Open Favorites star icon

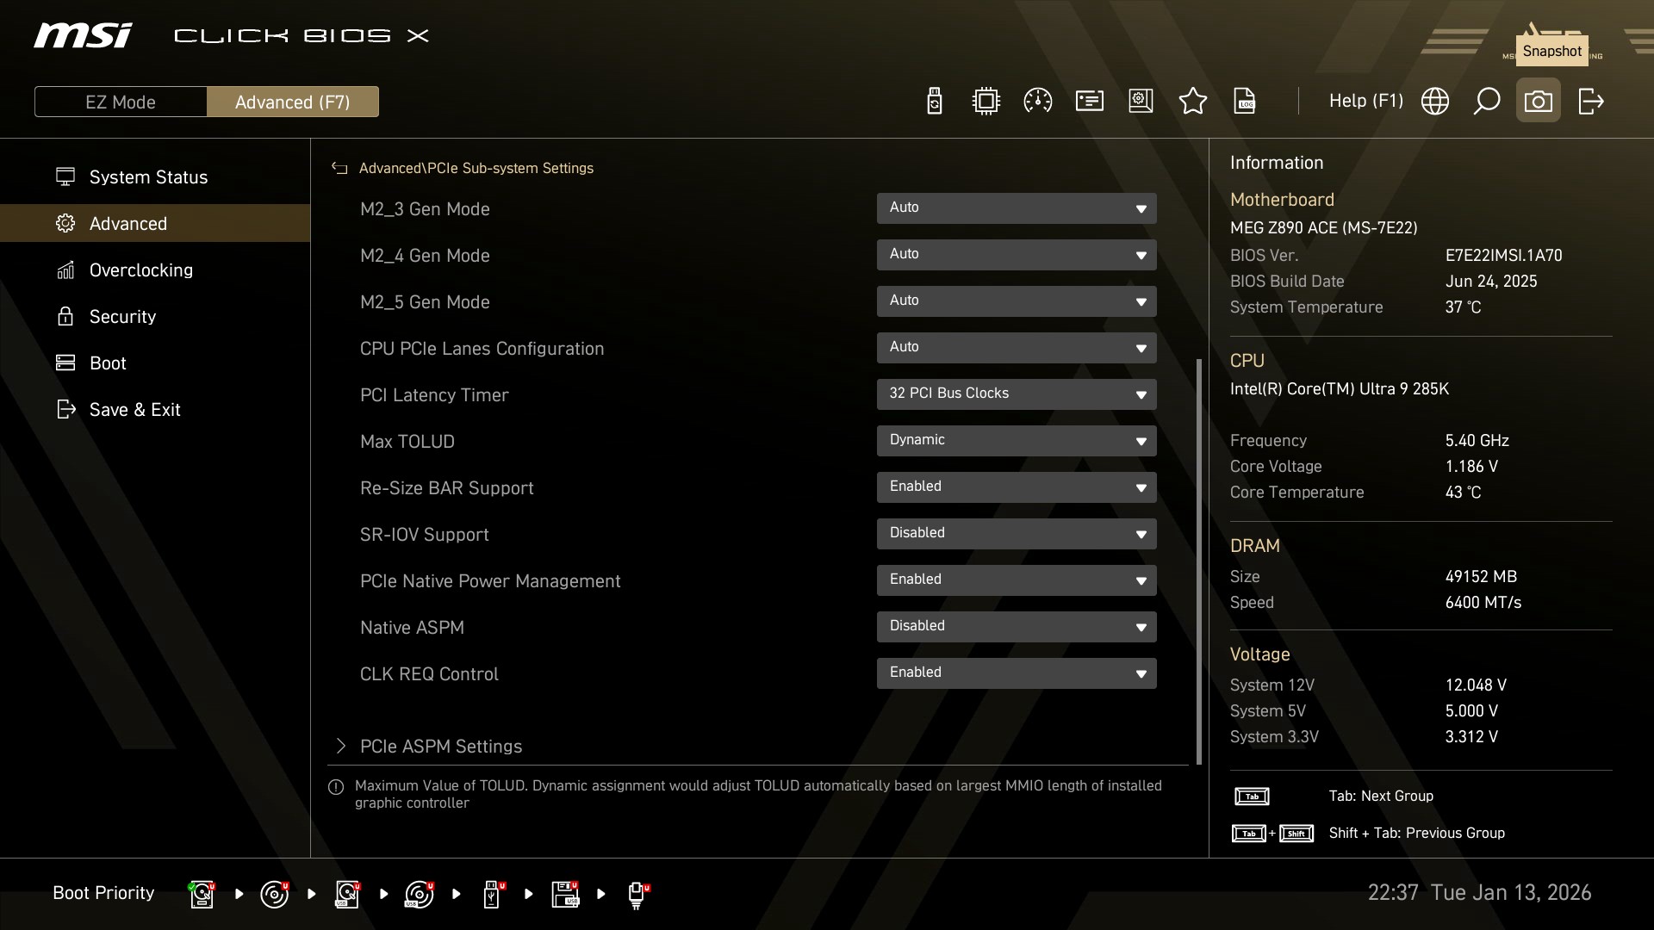(1192, 102)
